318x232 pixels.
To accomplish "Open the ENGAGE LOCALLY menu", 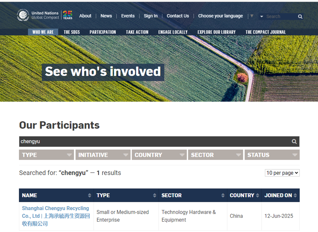I will coord(173,32).
